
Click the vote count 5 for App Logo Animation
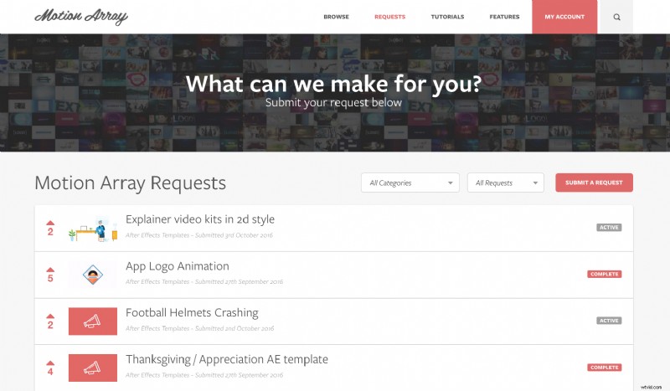pos(50,279)
